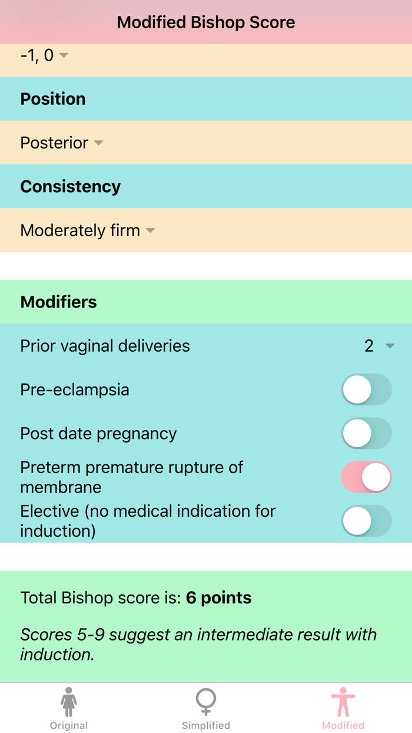Select the Modified tab label
The height and width of the screenshot is (733, 412).
pos(343,725)
